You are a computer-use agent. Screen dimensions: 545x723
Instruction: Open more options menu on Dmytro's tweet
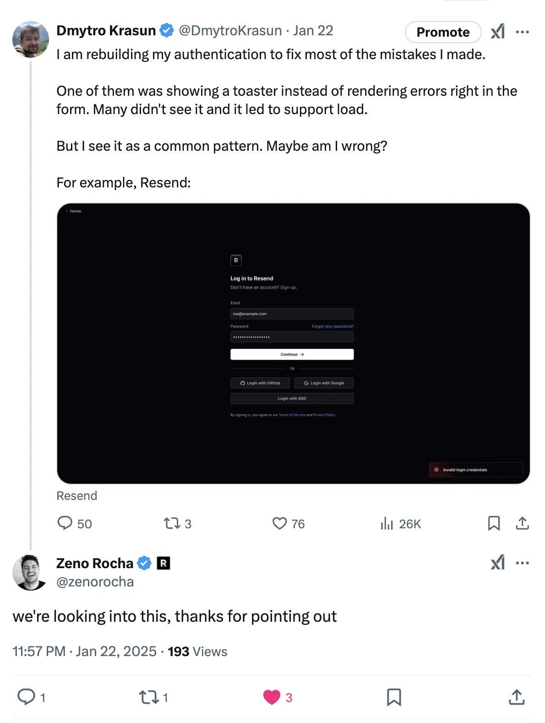[x=523, y=31]
